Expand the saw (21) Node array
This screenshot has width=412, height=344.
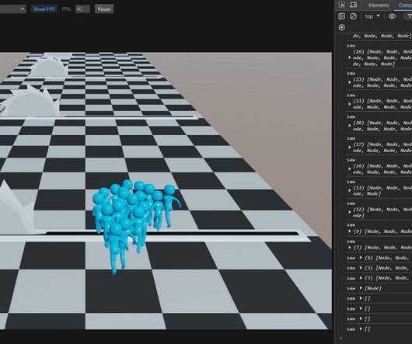(x=350, y=104)
